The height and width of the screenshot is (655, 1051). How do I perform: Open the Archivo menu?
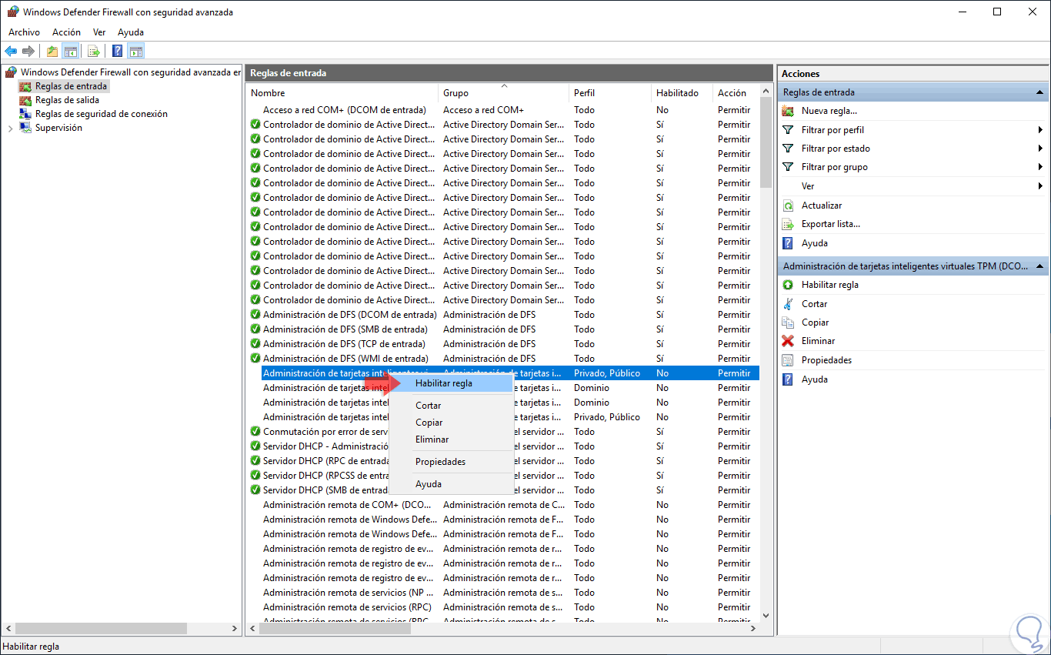[24, 32]
